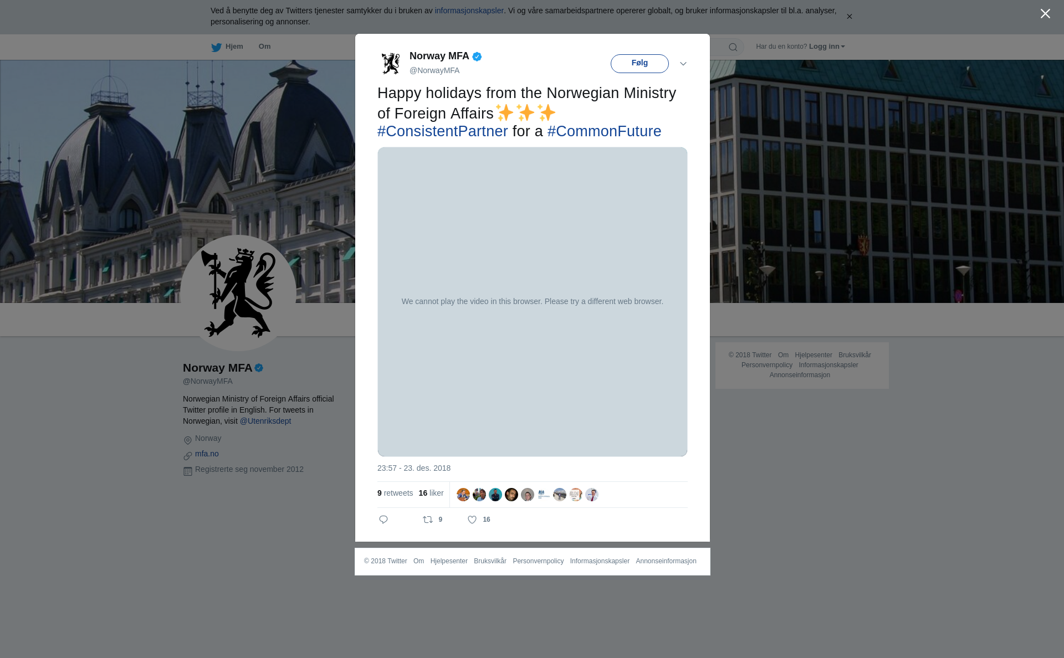Click the retweet icon under the tweet

pos(428,520)
